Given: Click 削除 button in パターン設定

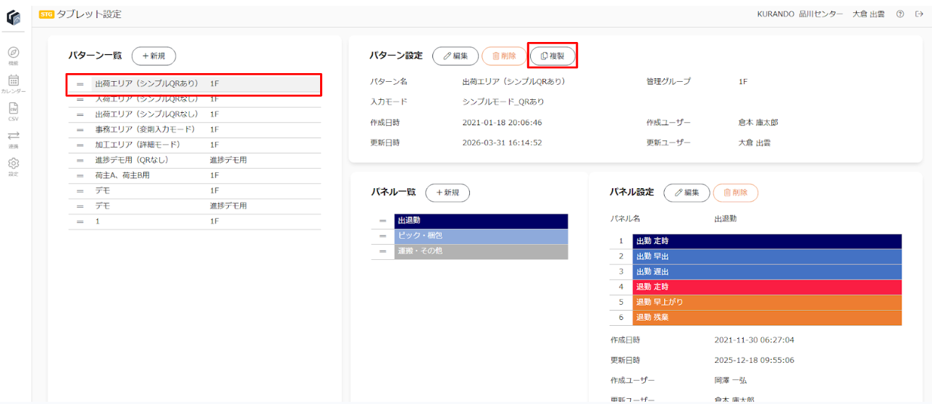Looking at the screenshot, I should [505, 56].
